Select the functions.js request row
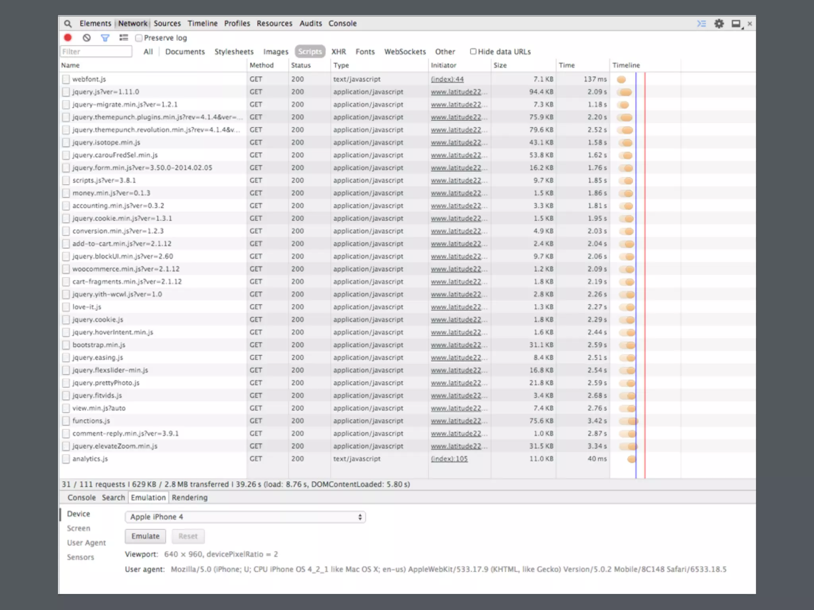Image resolution: width=814 pixels, height=610 pixels. pos(91,421)
